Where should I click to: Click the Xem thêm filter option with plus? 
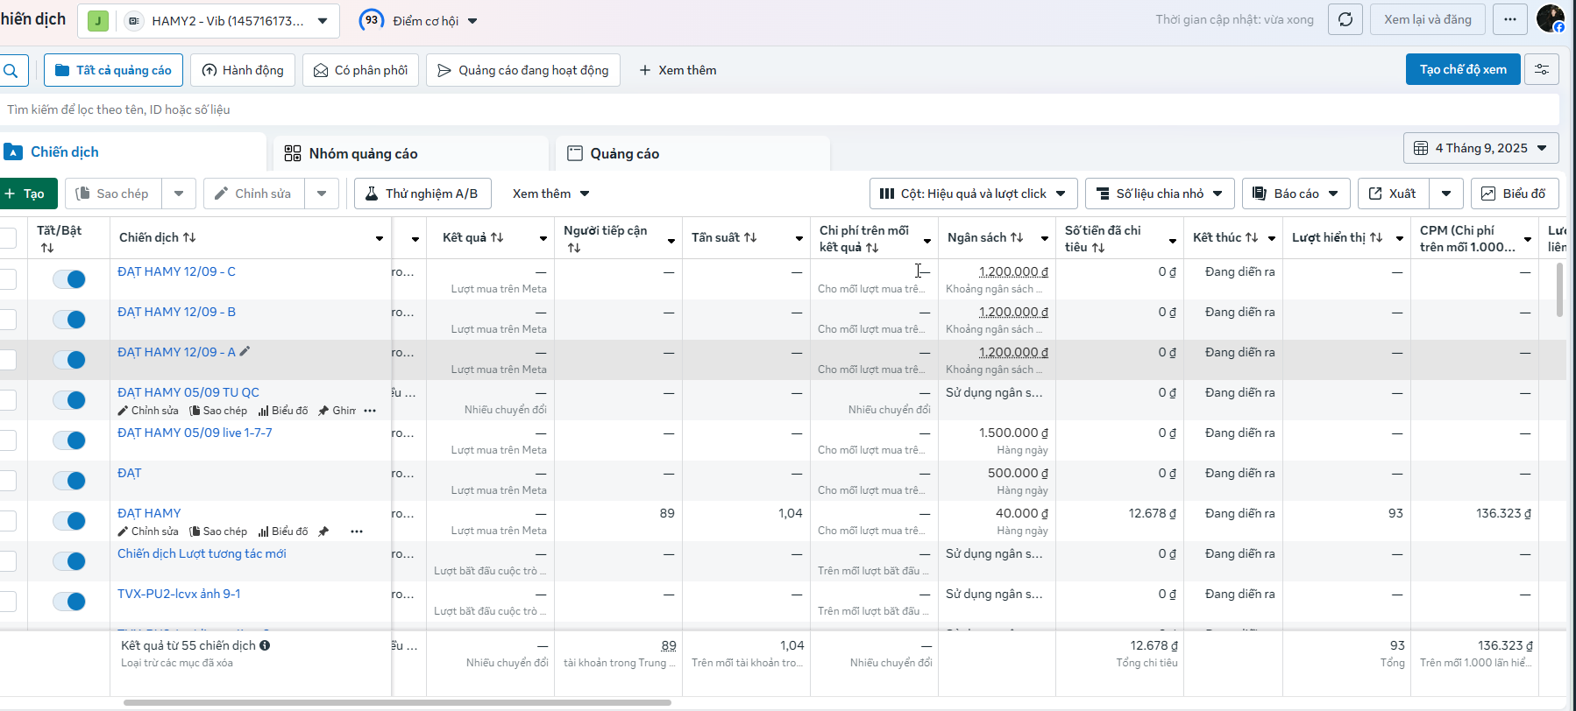point(678,70)
